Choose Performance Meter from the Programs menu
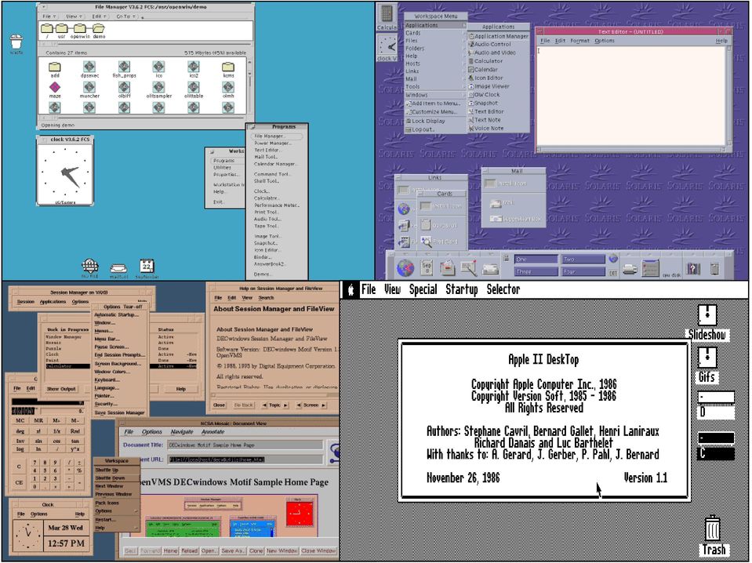752x563 pixels. [x=276, y=205]
